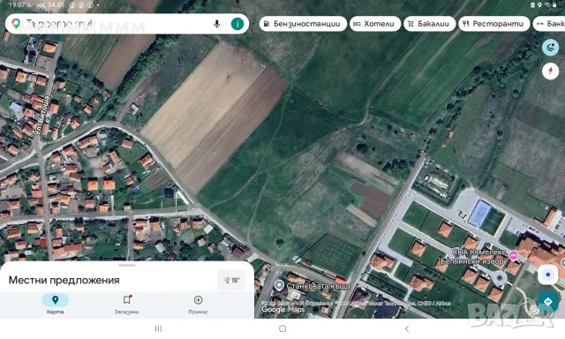Focus the map search text field
Viewport: 565px width, 339px height.
127,24
